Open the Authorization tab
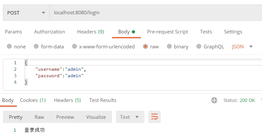Viewport: 262px width, 136px height. [49, 32]
